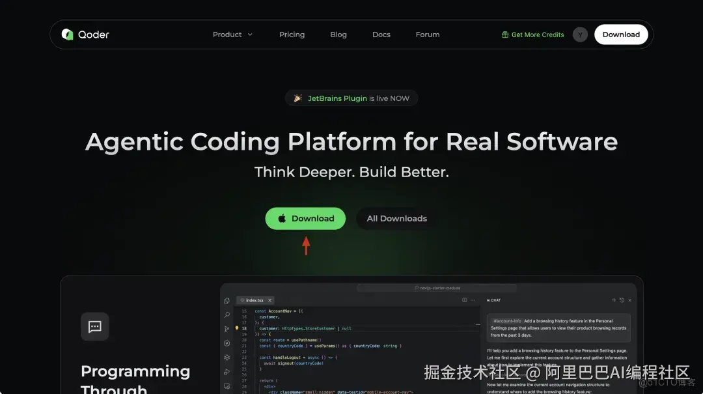Click code line 'const route = usePathname()'
The image size is (703, 394).
[290, 340]
